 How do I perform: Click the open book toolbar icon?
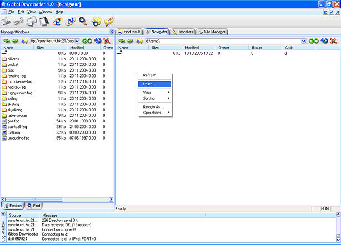[6, 22]
